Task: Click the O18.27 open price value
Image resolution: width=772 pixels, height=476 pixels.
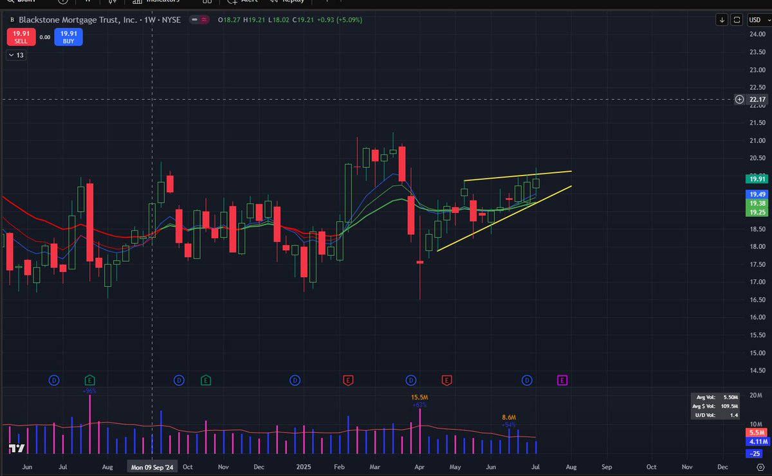Action: (229, 20)
